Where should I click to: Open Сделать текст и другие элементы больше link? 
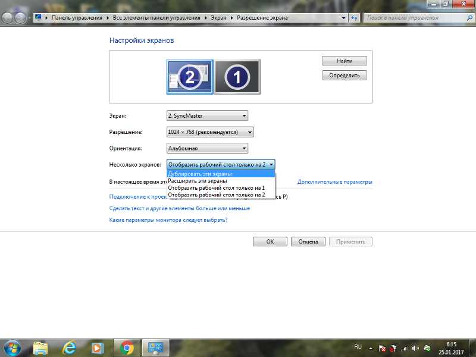click(x=180, y=208)
